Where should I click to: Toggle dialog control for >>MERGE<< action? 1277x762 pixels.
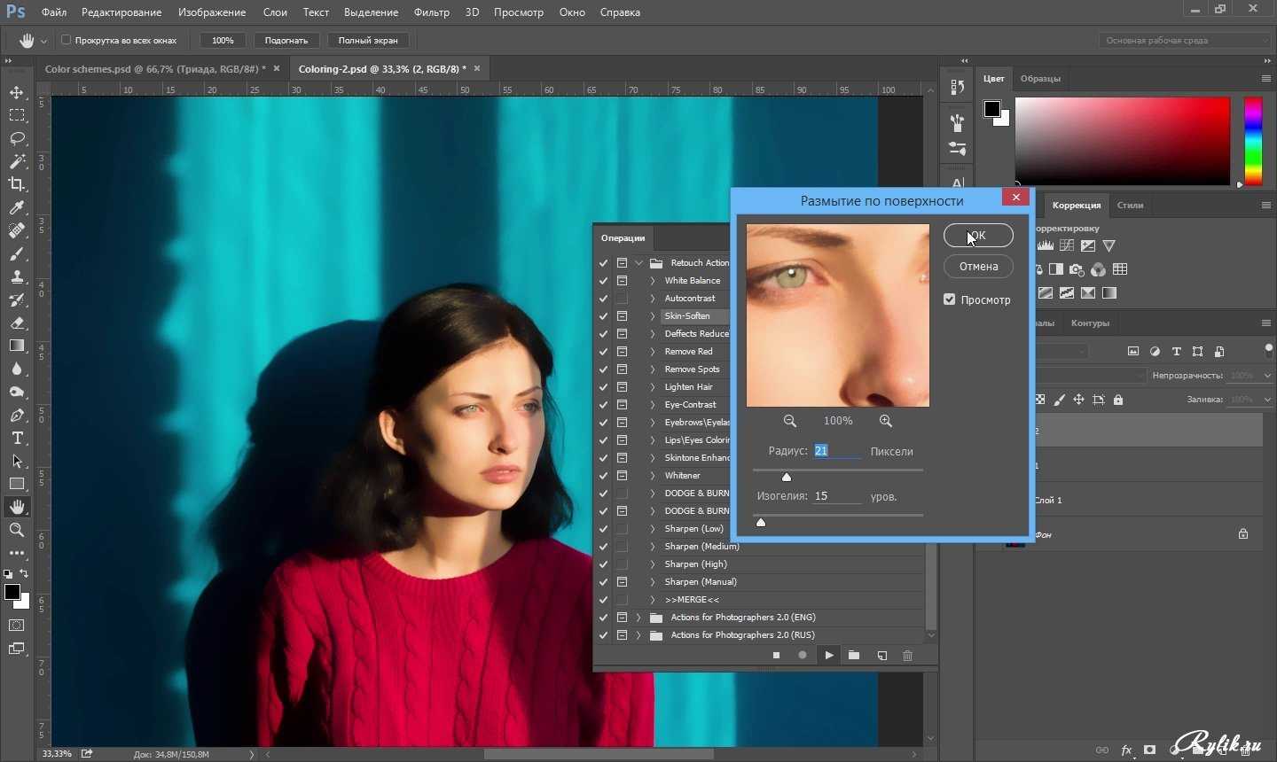click(x=622, y=600)
